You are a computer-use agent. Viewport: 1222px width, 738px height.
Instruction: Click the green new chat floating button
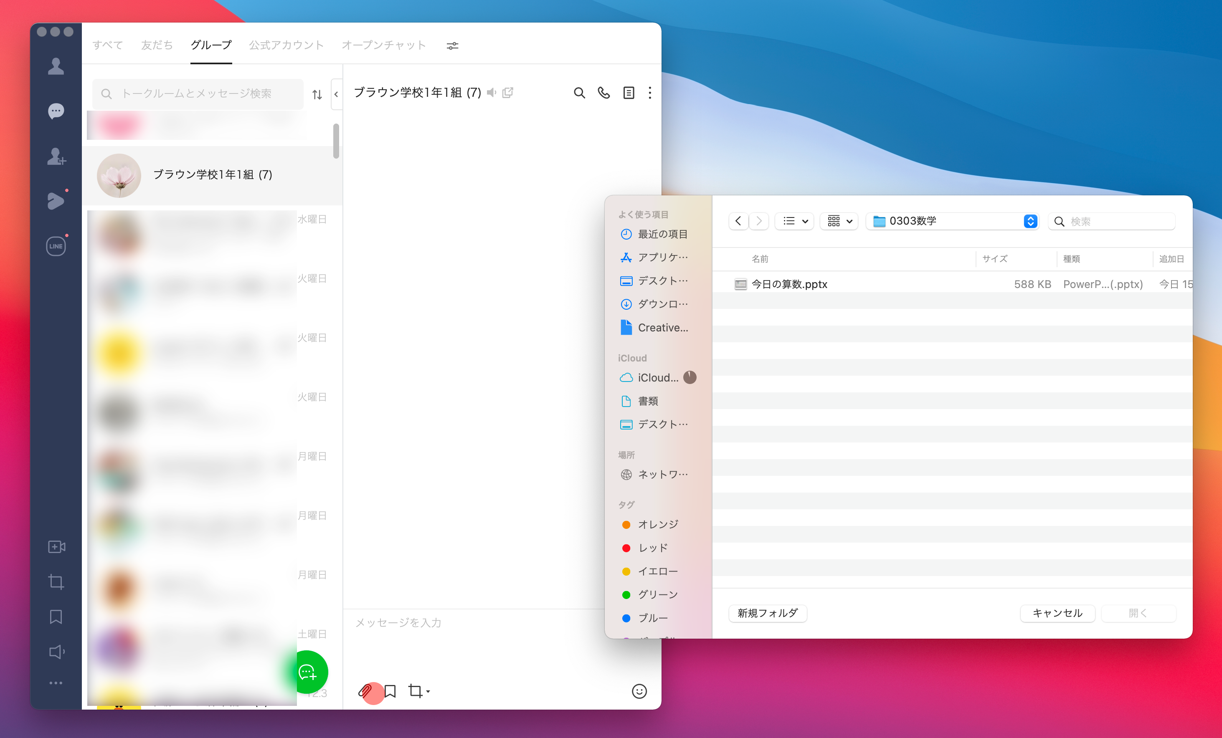308,672
